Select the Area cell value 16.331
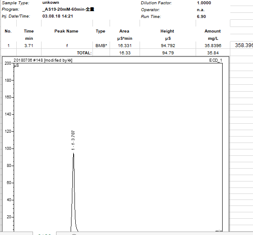 [125, 46]
